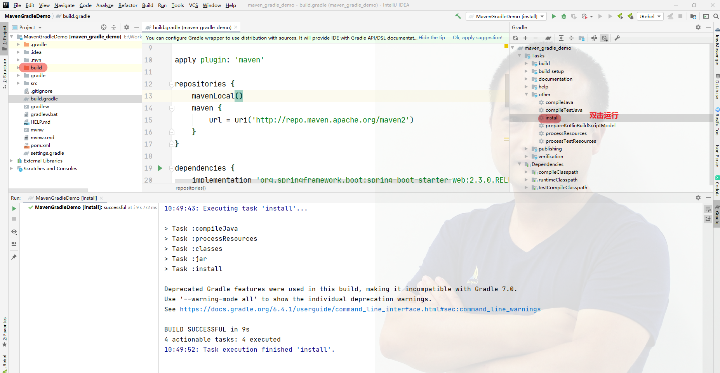Screen dimensions: 720x373
Task: Open Search Everywhere magnifier icon
Action: [716, 16]
